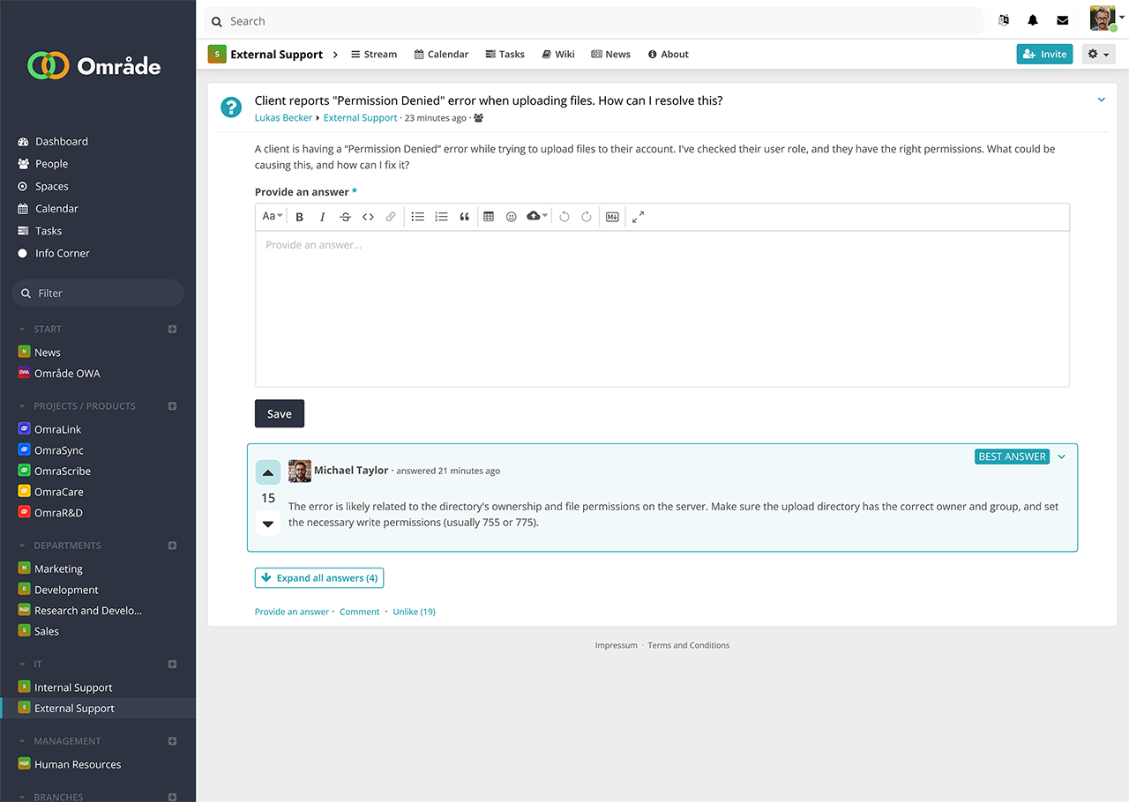Click the Save button

pyautogui.click(x=279, y=414)
